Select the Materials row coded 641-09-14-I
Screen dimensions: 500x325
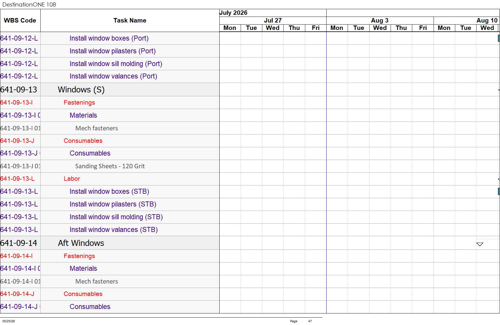point(83,268)
